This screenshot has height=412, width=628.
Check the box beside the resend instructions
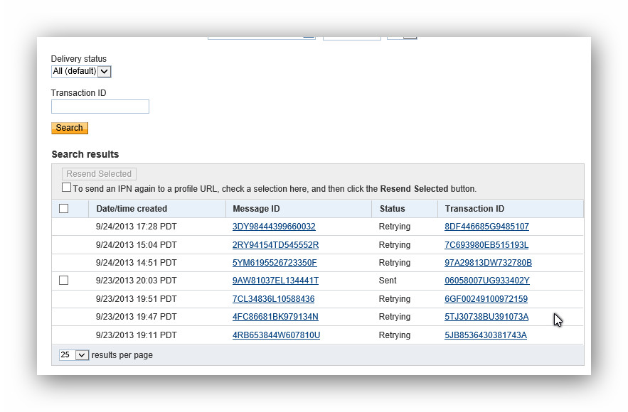tap(67, 188)
